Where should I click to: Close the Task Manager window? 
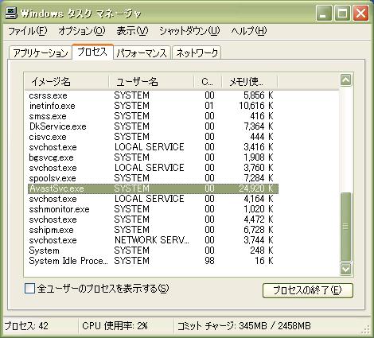click(360, 13)
